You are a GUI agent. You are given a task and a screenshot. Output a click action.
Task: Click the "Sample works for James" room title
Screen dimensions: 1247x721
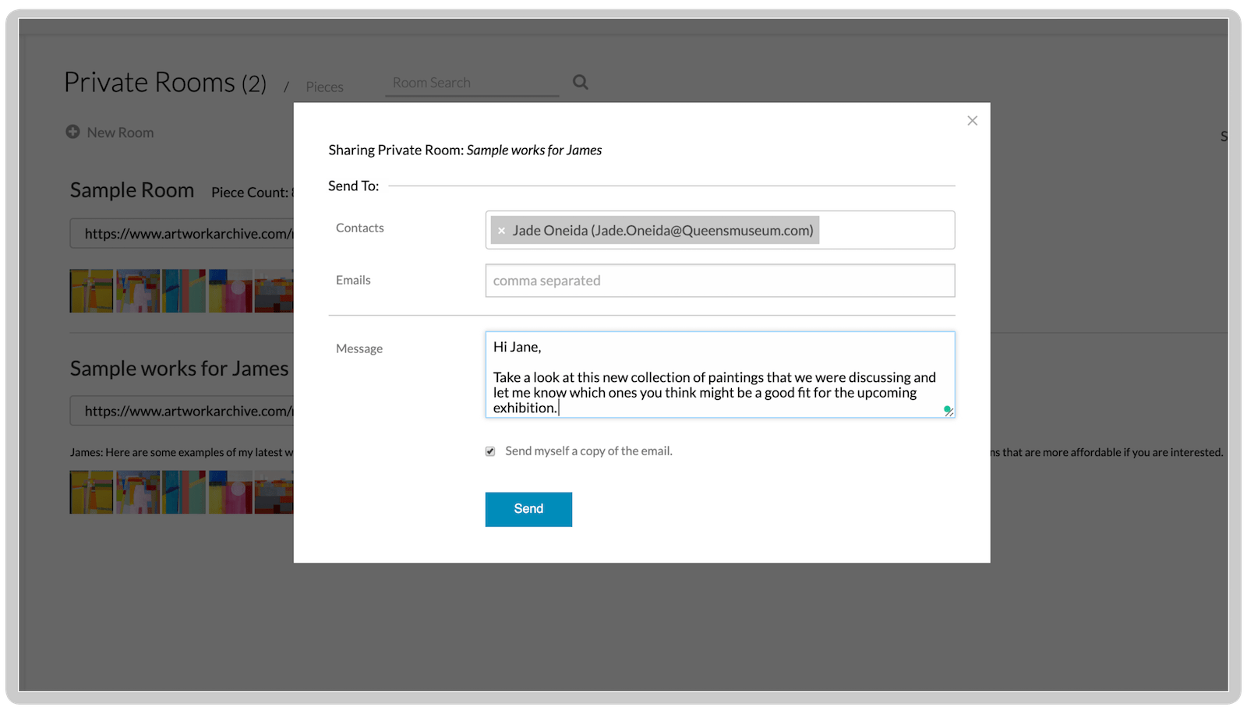pyautogui.click(x=178, y=368)
